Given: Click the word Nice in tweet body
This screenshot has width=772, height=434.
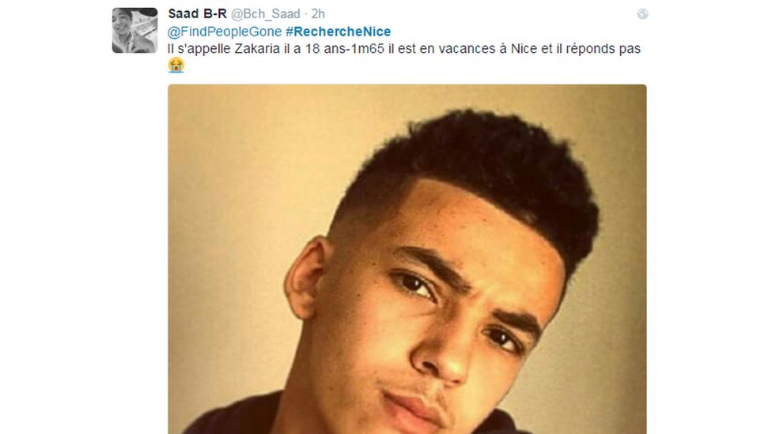Looking at the screenshot, I should click(524, 49).
